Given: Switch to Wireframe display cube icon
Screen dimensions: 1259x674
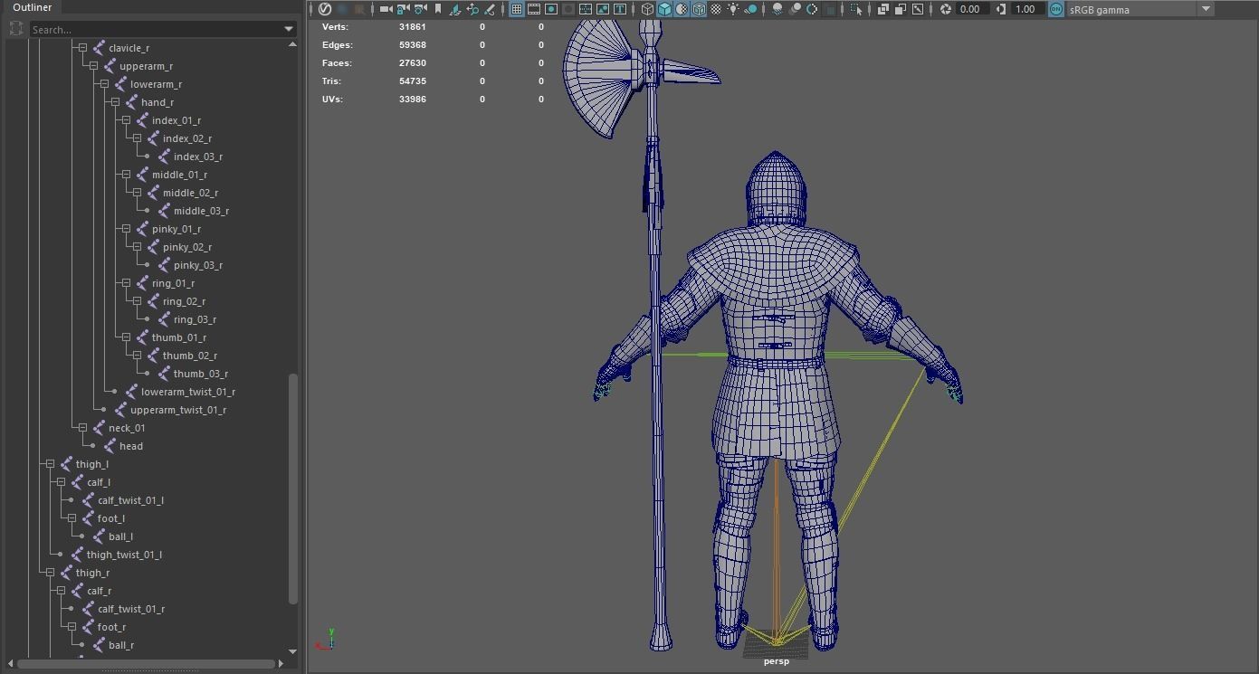Looking at the screenshot, I should point(647,9).
